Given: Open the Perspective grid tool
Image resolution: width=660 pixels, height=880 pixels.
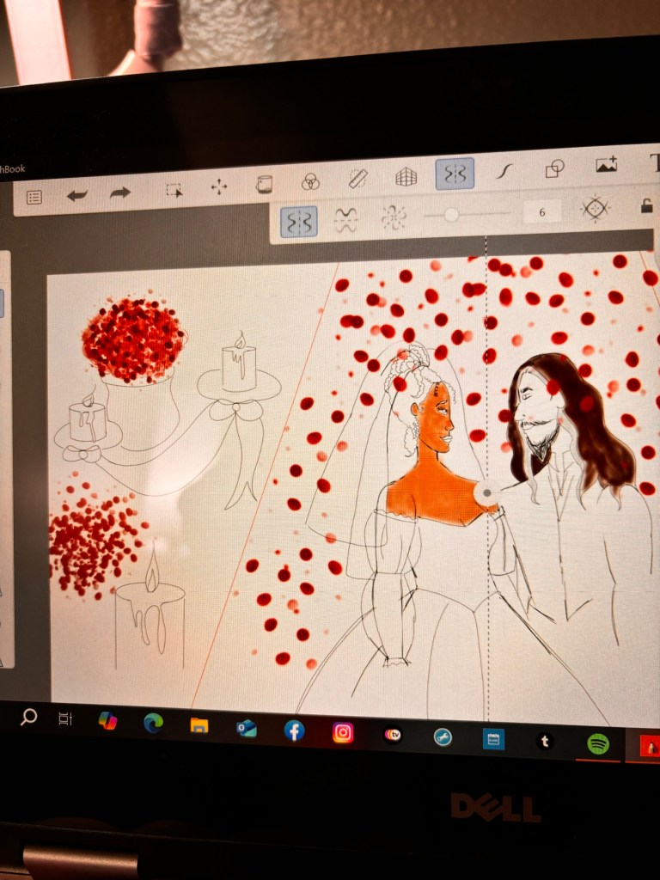Looking at the screenshot, I should [406, 176].
